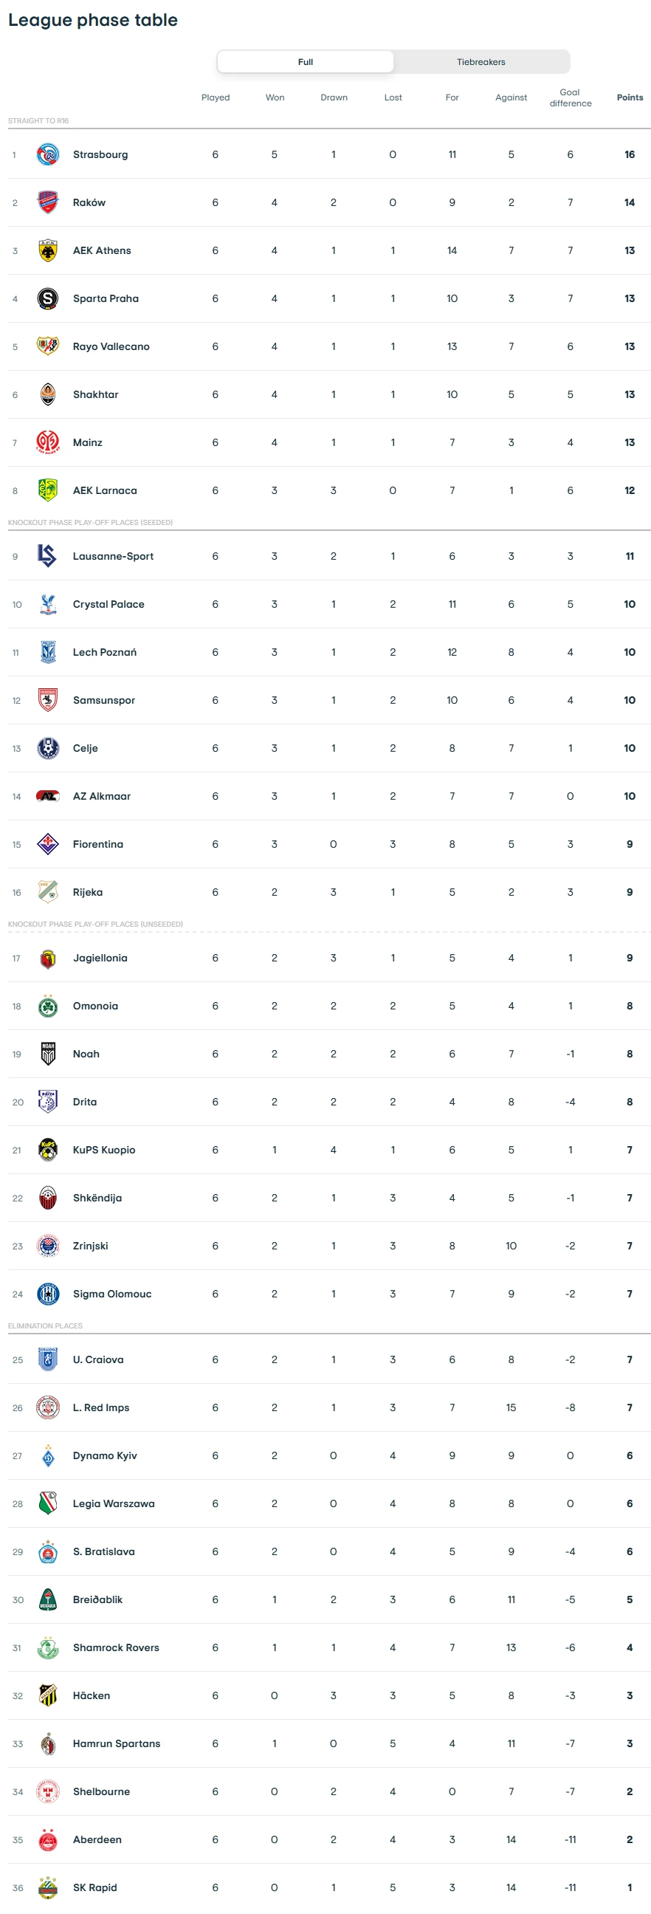Switch to the Tiebreakers tab

click(480, 62)
